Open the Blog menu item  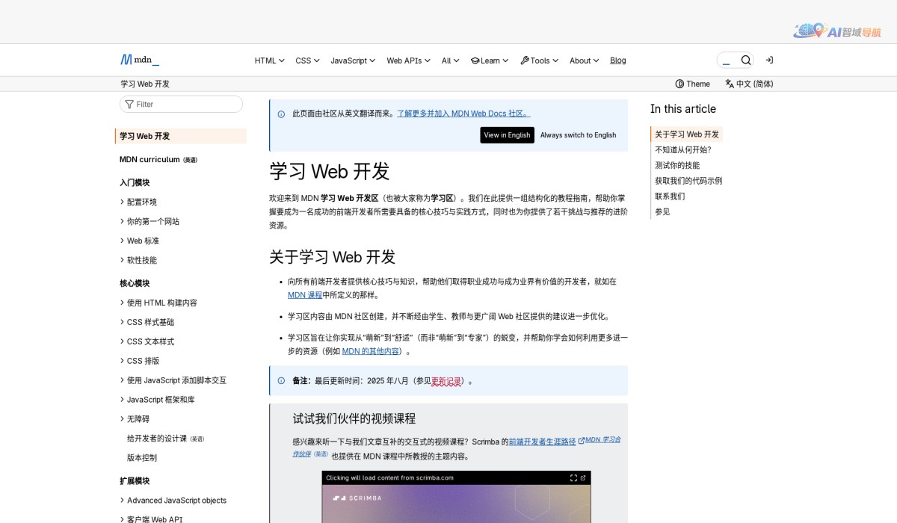tap(618, 60)
